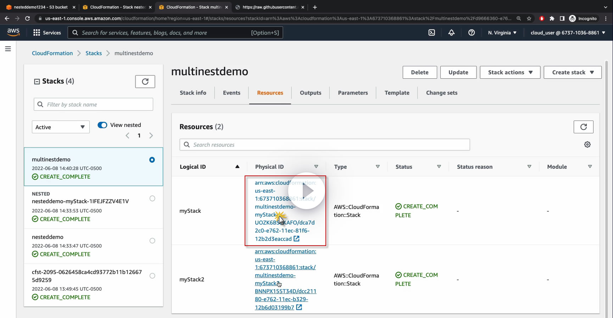This screenshot has width=613, height=318.
Task: Open the N. Virginia region selector
Action: 502,33
